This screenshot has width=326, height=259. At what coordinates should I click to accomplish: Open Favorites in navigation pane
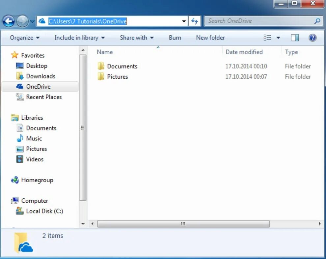pyautogui.click(x=33, y=56)
